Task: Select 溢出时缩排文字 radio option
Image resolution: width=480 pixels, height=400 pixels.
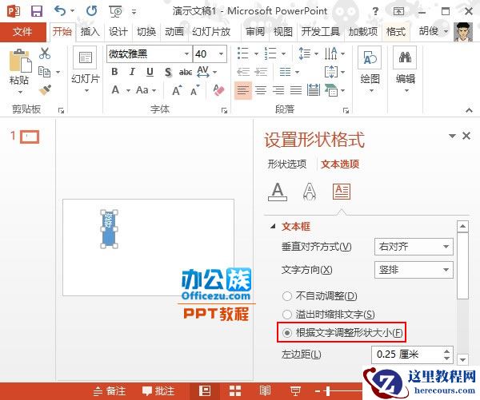Action: tap(287, 315)
